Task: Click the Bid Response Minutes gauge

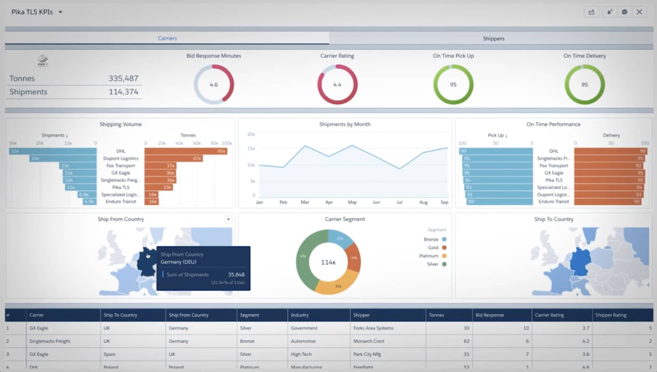Action: coord(214,84)
